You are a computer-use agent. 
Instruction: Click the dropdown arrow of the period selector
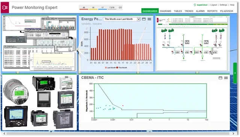[139, 19]
